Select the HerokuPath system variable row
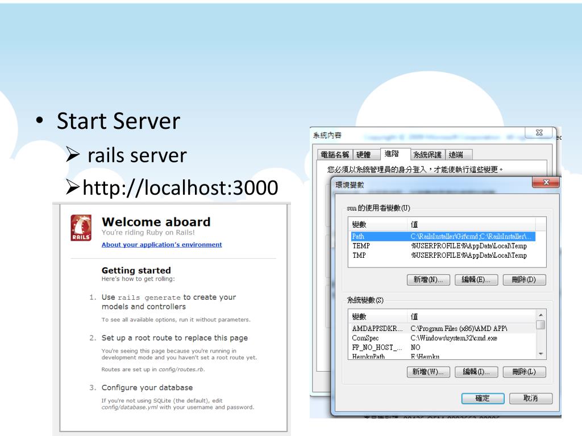The width and height of the screenshot is (582, 436). tap(443, 356)
